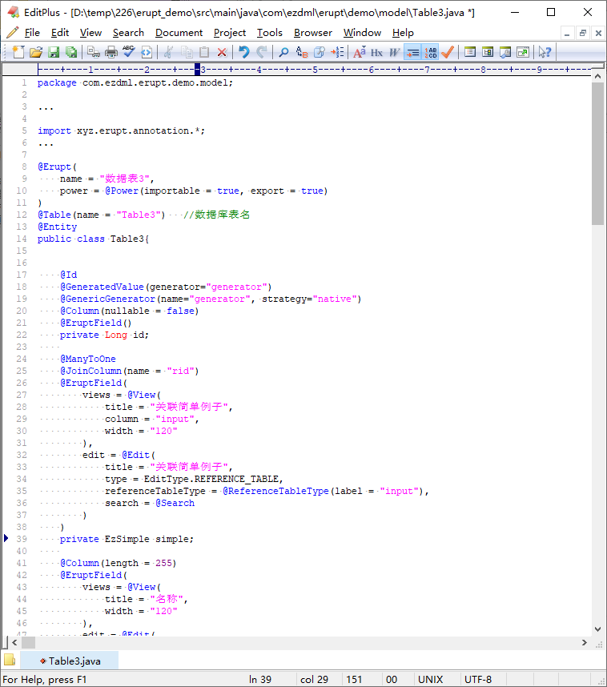Click the horizontal scrollbar right arrow
Image resolution: width=607 pixels, height=687 pixels.
click(585, 642)
